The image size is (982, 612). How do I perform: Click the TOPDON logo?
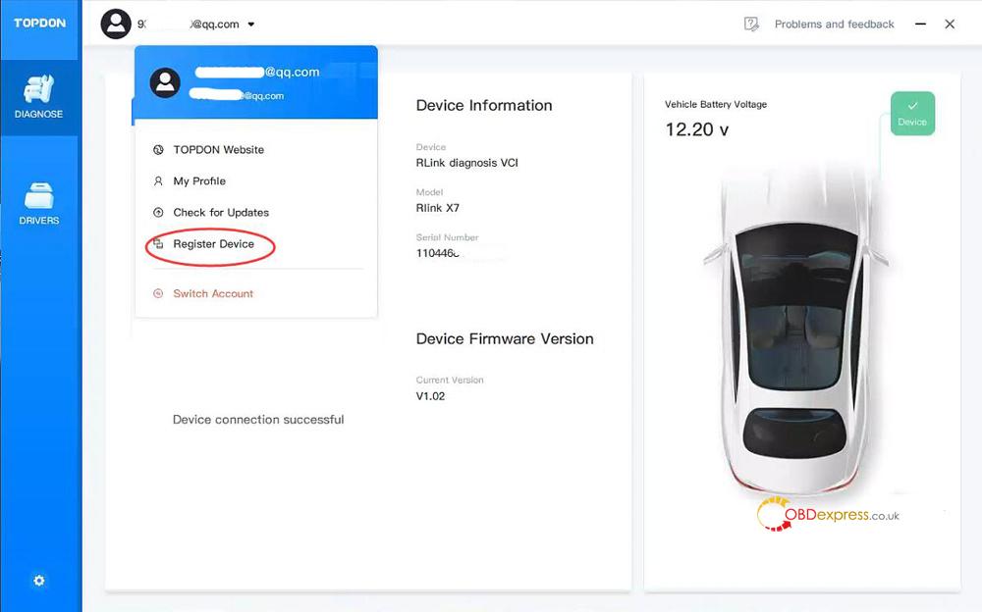pyautogui.click(x=39, y=24)
